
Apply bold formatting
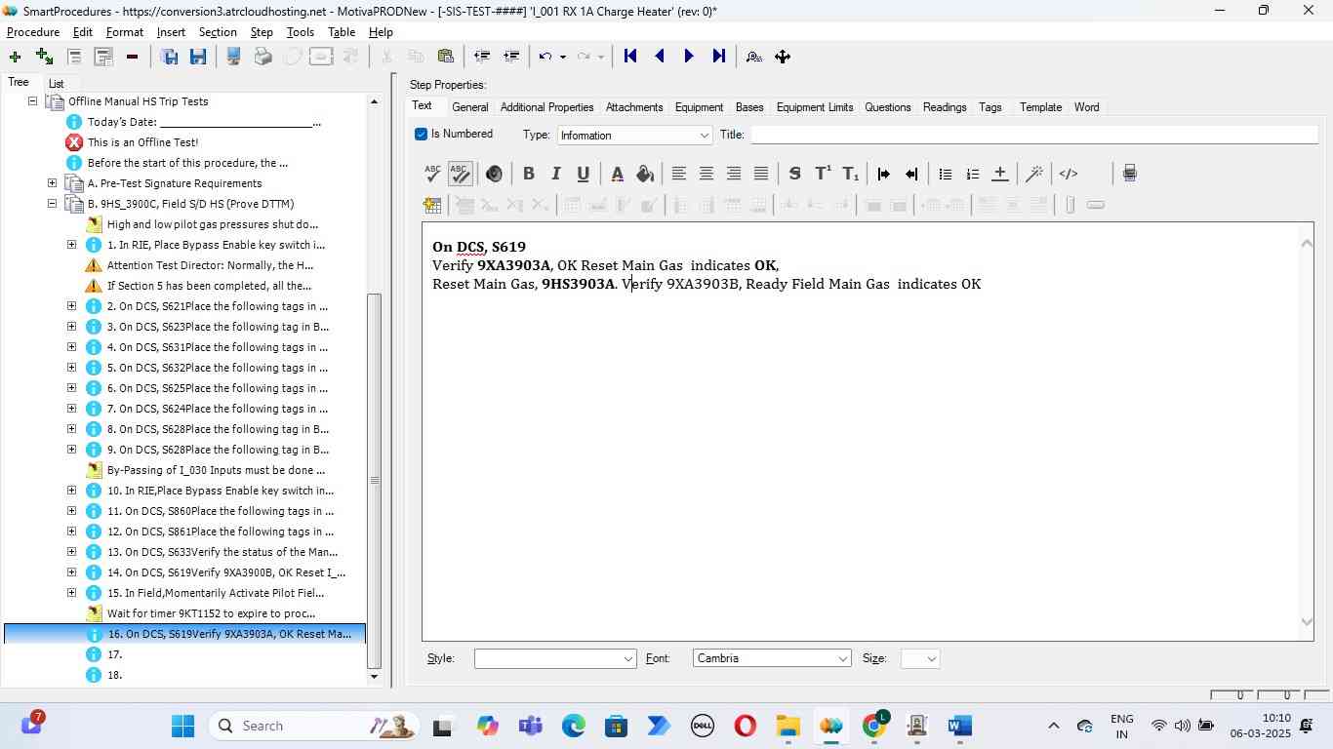click(x=528, y=174)
